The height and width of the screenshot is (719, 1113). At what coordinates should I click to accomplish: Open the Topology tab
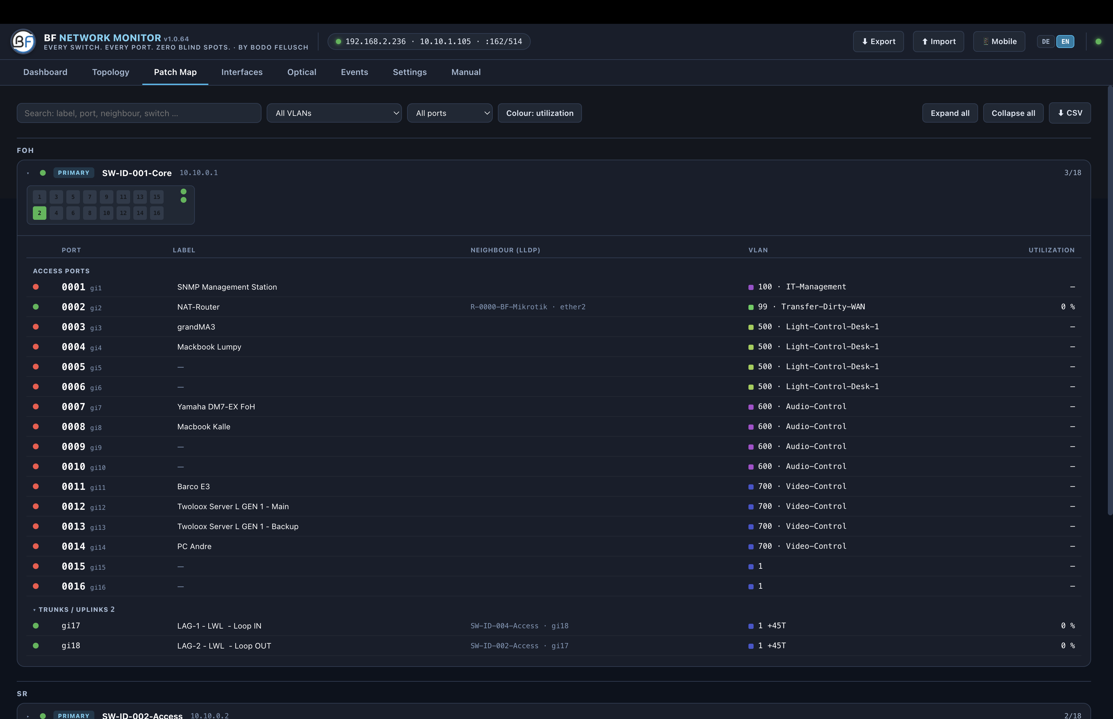pyautogui.click(x=111, y=72)
